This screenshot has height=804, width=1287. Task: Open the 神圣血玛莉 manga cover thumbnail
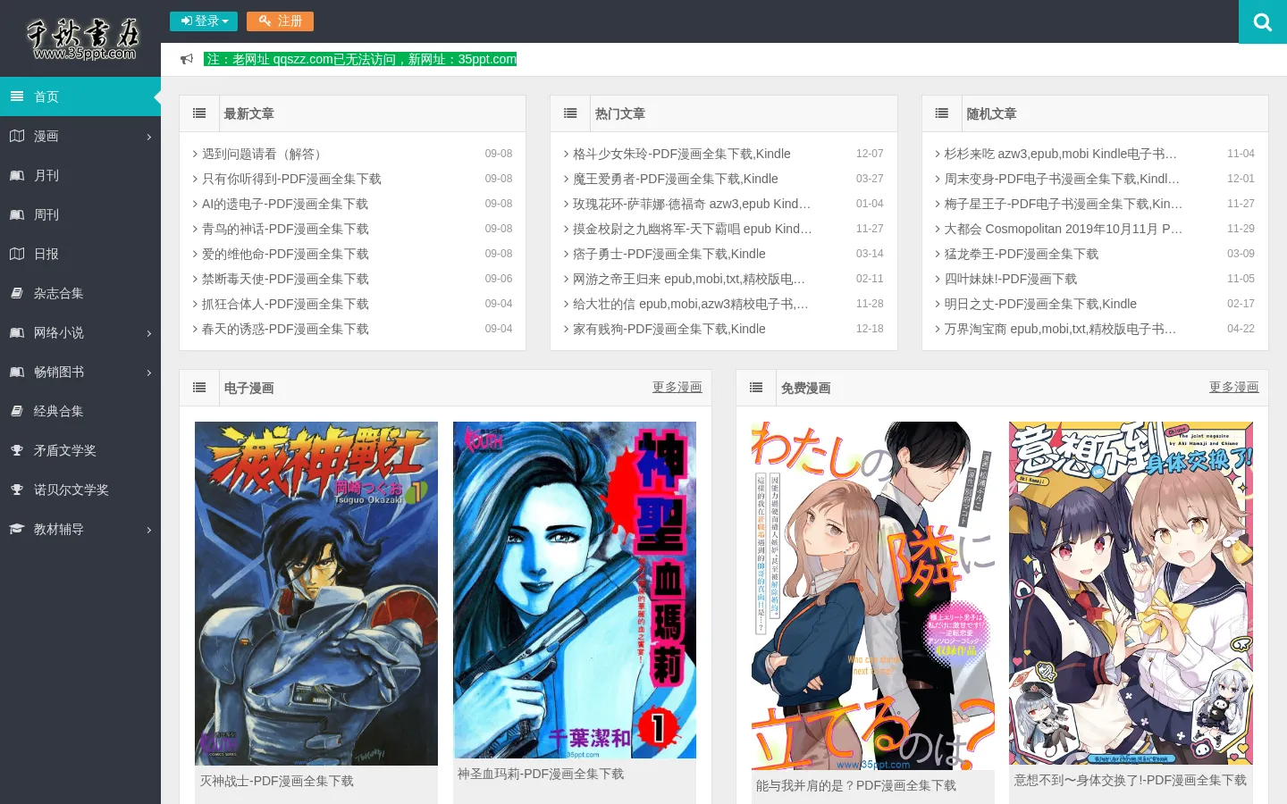[575, 590]
